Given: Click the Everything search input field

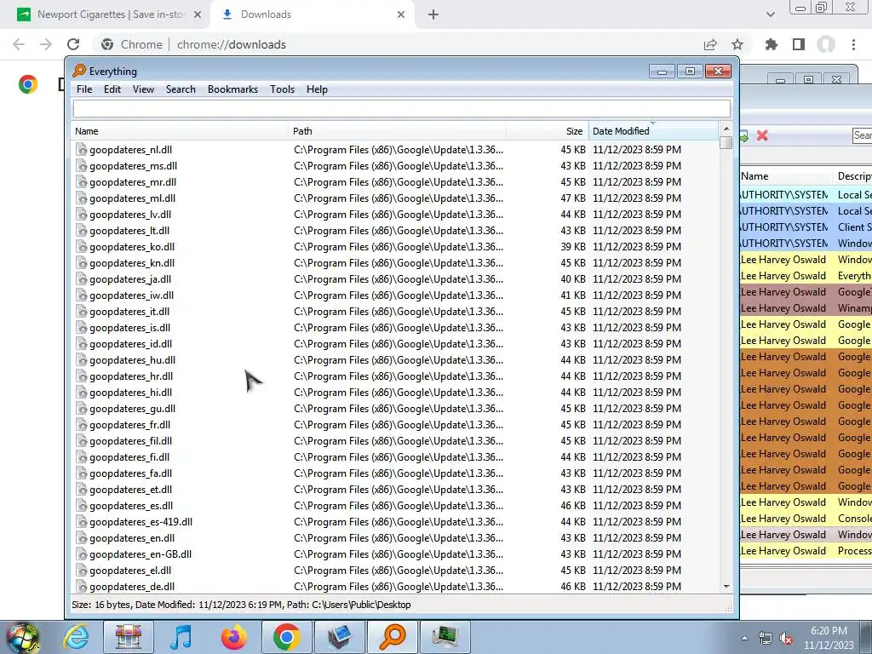Looking at the screenshot, I should (x=401, y=108).
